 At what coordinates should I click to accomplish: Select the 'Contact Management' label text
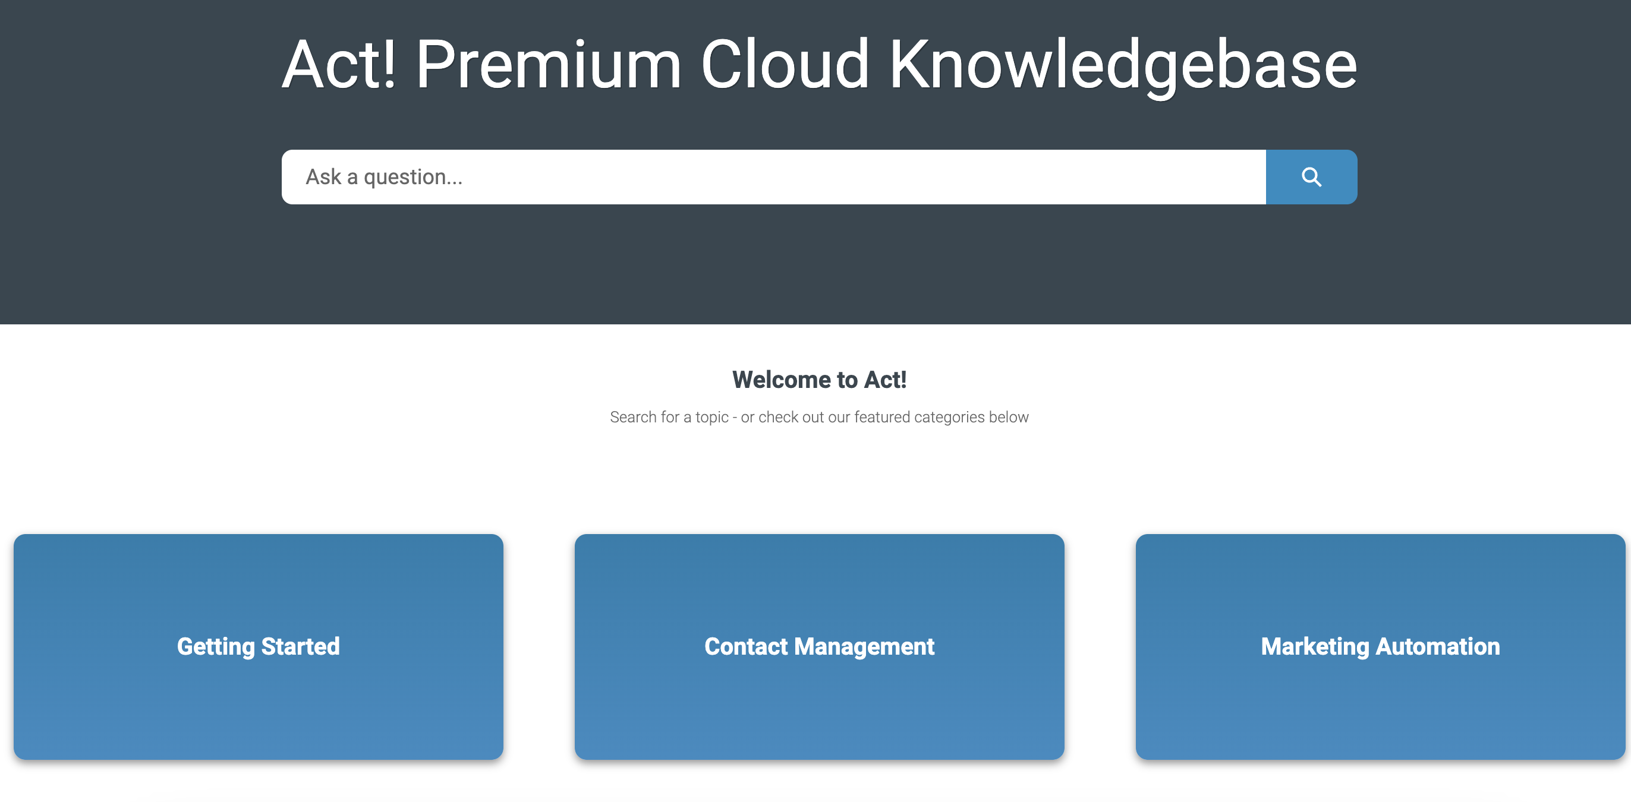[x=818, y=646]
